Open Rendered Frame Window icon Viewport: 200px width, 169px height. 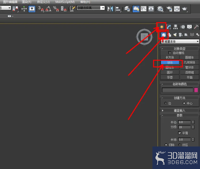click(x=177, y=9)
